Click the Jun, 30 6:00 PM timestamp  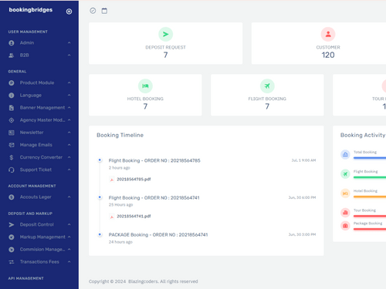302,197
